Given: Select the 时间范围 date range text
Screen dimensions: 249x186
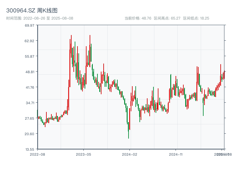Looking at the screenshot, I should [40, 18].
